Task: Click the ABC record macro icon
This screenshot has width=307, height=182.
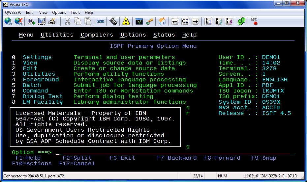Action: point(254,21)
